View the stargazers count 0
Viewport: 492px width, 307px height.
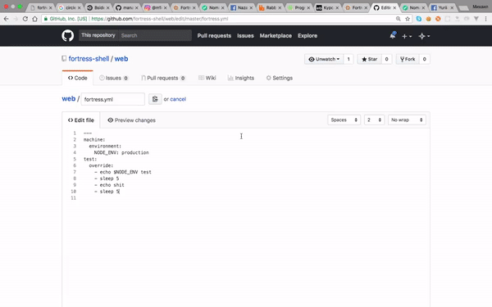click(386, 59)
